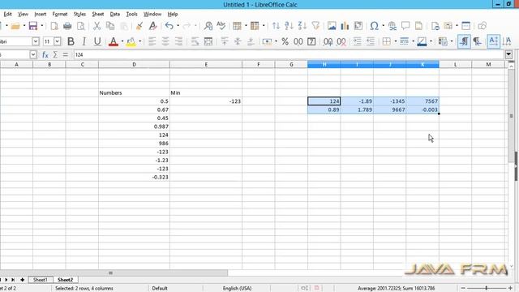Open Find and Replace tool
Viewport: 519px width, 292px height.
[208, 26]
